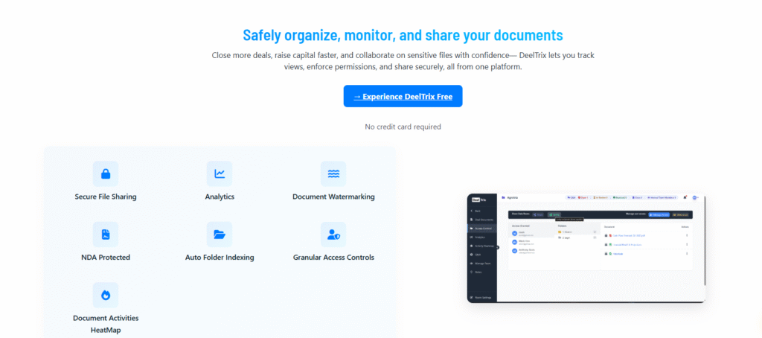This screenshot has height=338, width=762.
Task: Open the profile avatar dropdown in preview
Action: pos(695,198)
